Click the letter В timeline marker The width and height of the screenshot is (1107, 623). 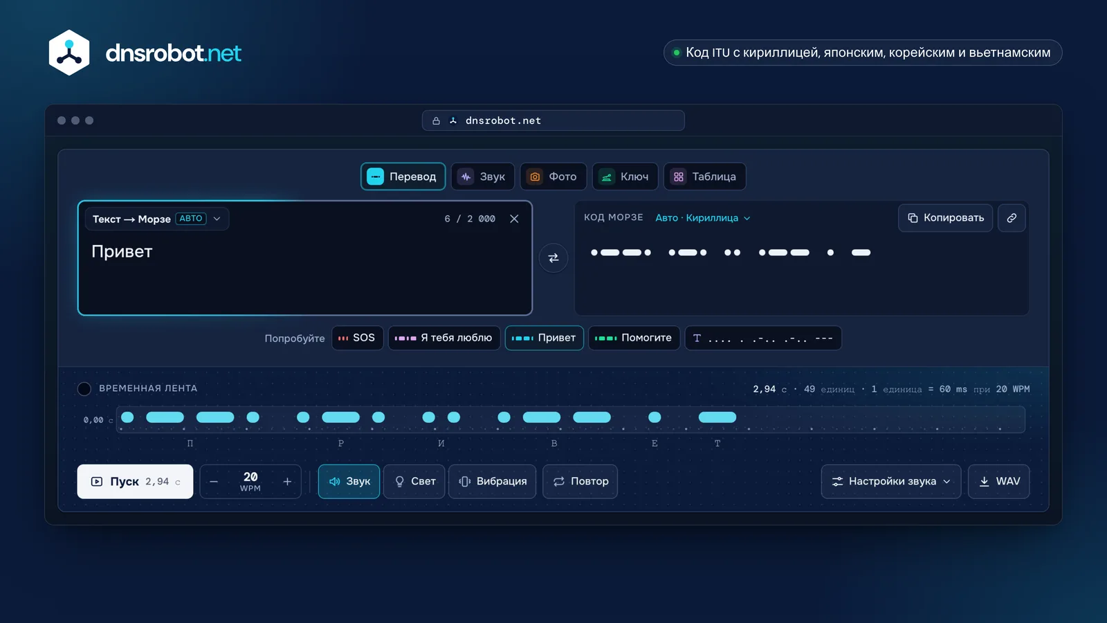click(x=554, y=444)
